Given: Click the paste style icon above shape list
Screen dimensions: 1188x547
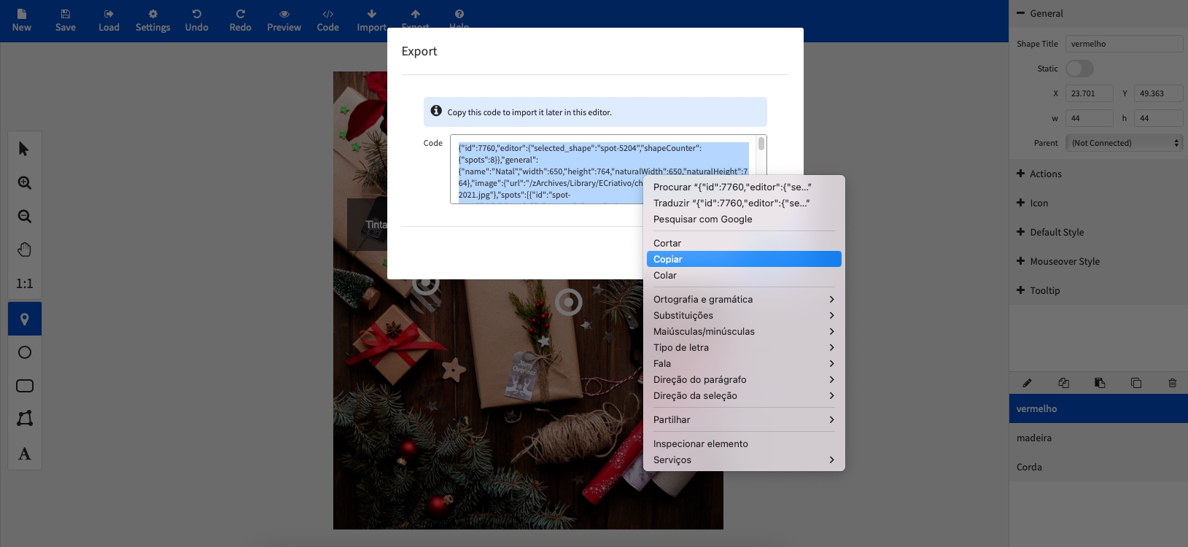Looking at the screenshot, I should coord(1100,383).
